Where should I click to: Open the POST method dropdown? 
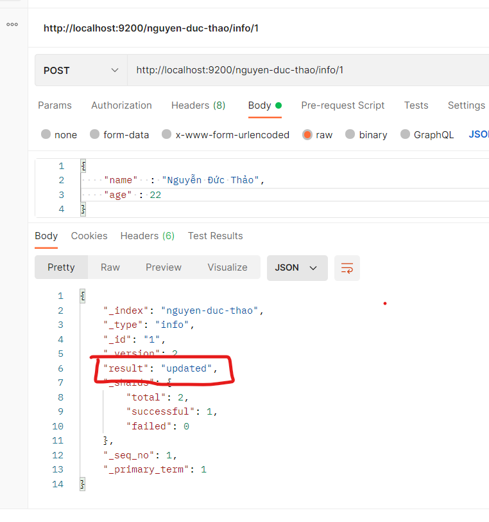click(81, 70)
